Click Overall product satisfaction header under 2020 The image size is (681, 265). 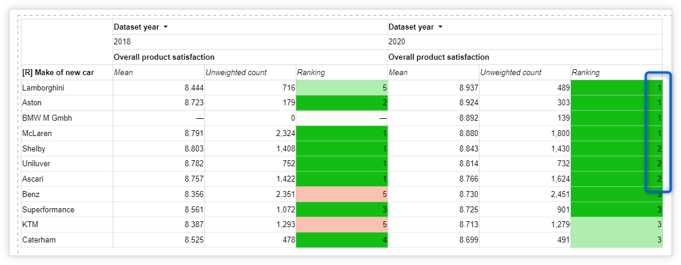click(x=439, y=57)
